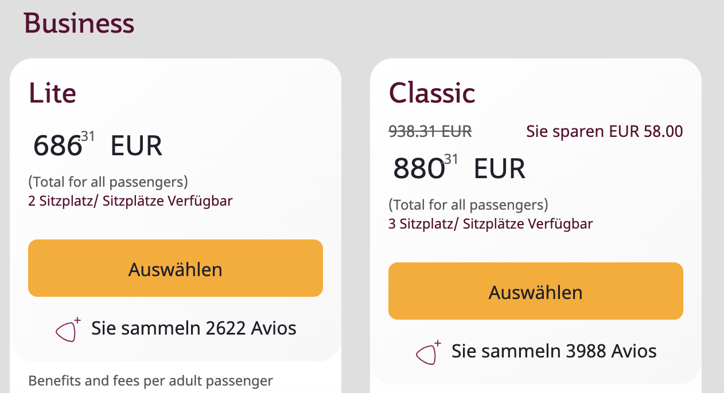Click the Avios icon in Classic card
The image size is (724, 393).
(429, 352)
